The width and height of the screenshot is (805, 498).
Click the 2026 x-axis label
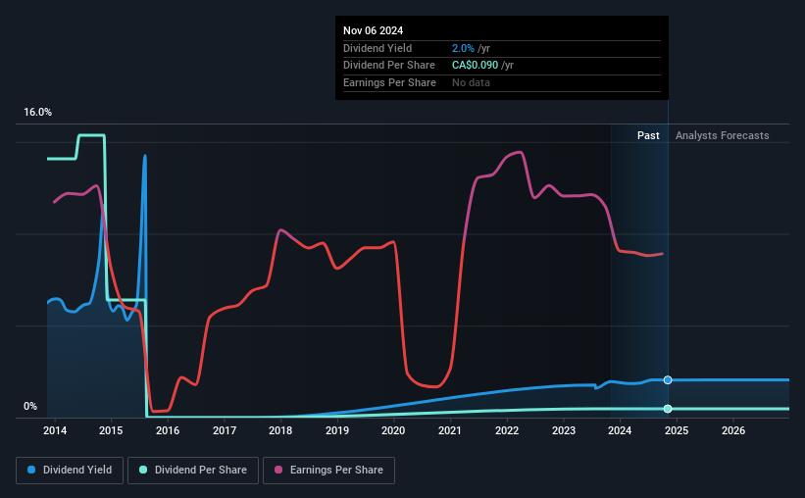click(733, 430)
